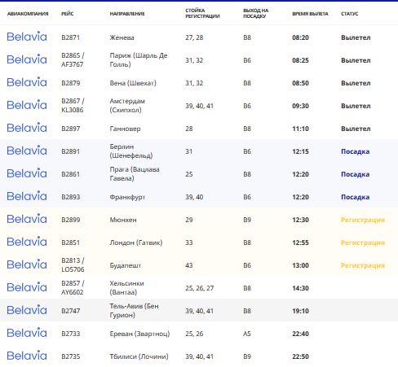Click the Belavia logo in the Франкфурт row

click(27, 196)
